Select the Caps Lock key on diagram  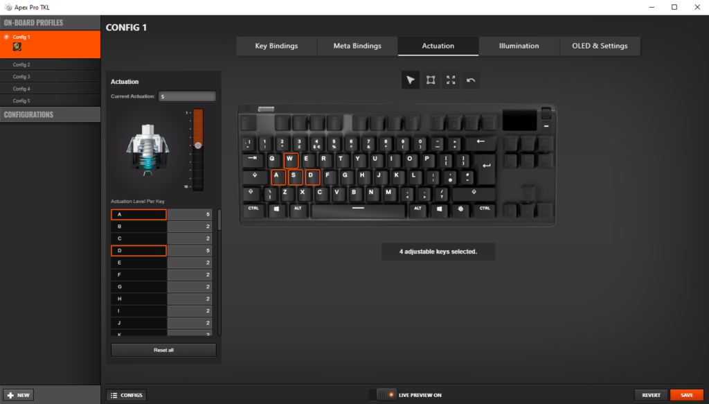255,177
